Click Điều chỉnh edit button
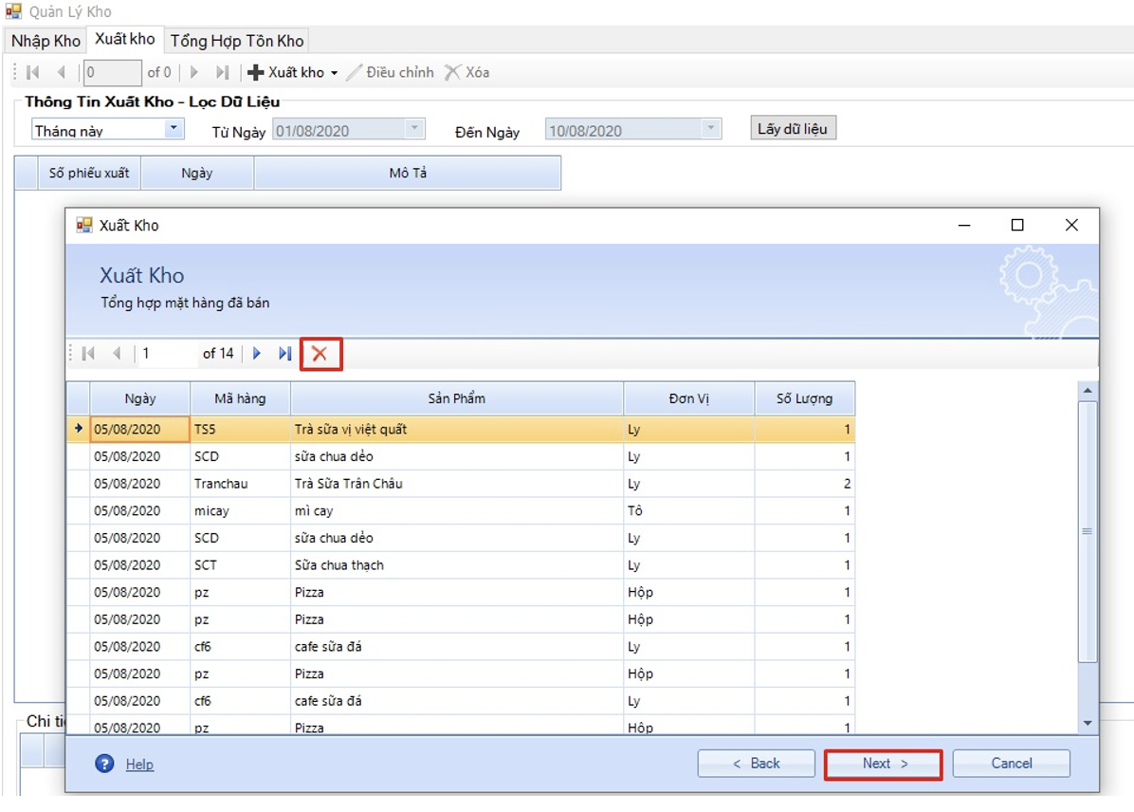The image size is (1134, 812). (x=391, y=72)
